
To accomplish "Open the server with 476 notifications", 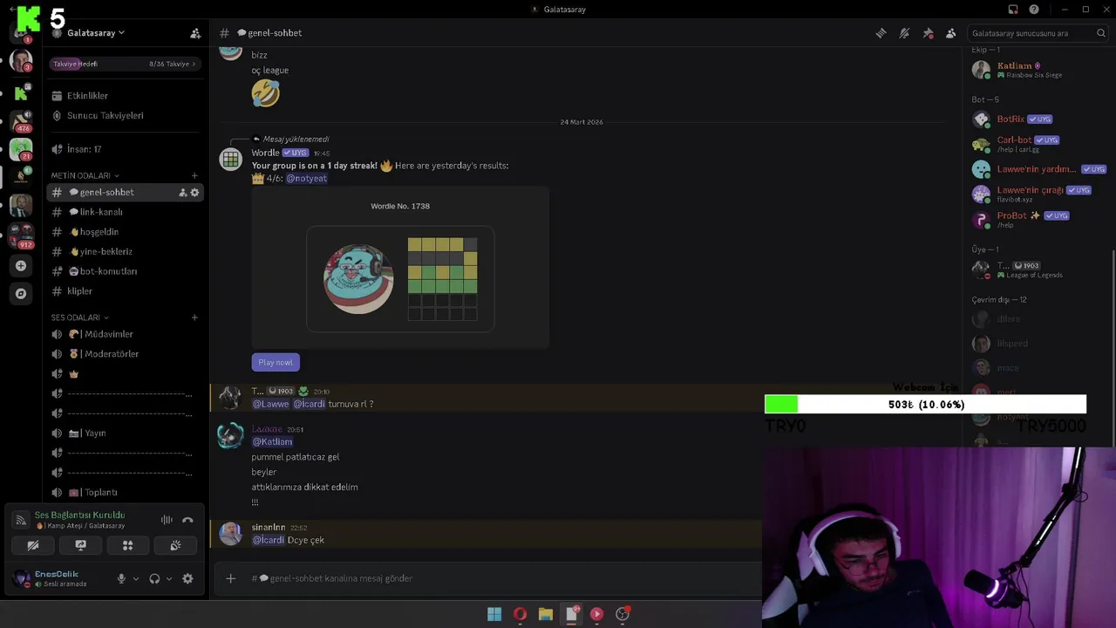I will point(21,121).
